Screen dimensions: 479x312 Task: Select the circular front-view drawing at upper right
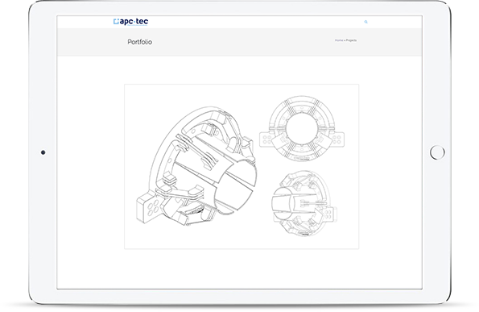click(302, 128)
